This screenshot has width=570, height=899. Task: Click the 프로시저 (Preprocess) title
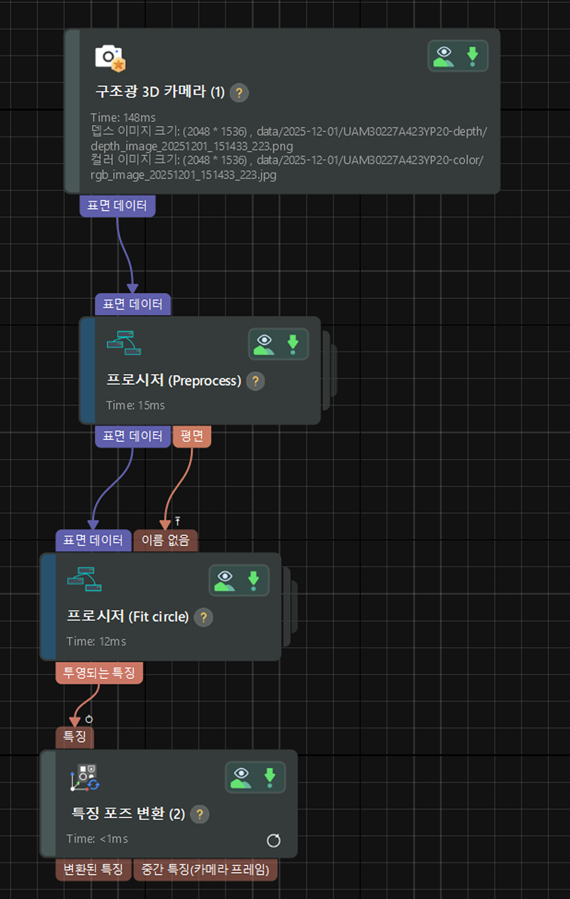pyautogui.click(x=174, y=380)
